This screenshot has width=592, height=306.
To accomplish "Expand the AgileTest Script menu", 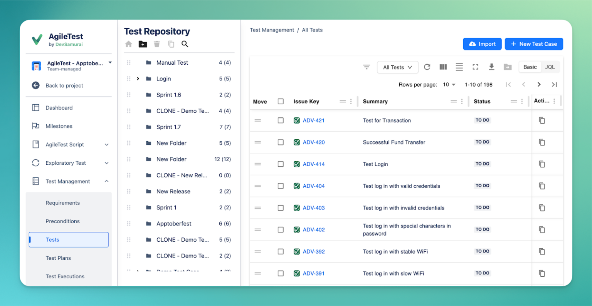I will coord(107,145).
